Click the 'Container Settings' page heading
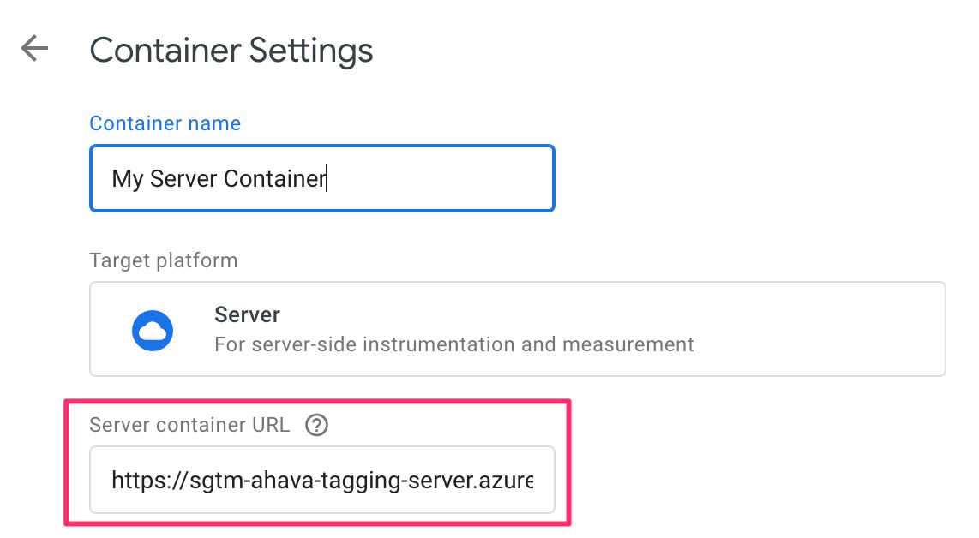 pos(231,51)
